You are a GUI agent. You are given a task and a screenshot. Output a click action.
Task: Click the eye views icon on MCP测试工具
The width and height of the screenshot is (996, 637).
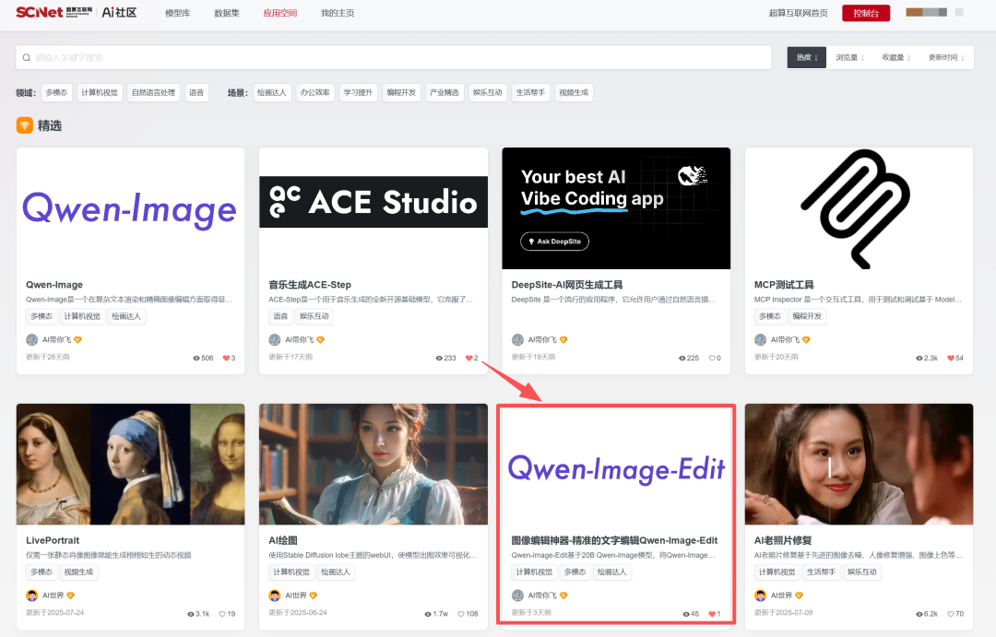(919, 359)
